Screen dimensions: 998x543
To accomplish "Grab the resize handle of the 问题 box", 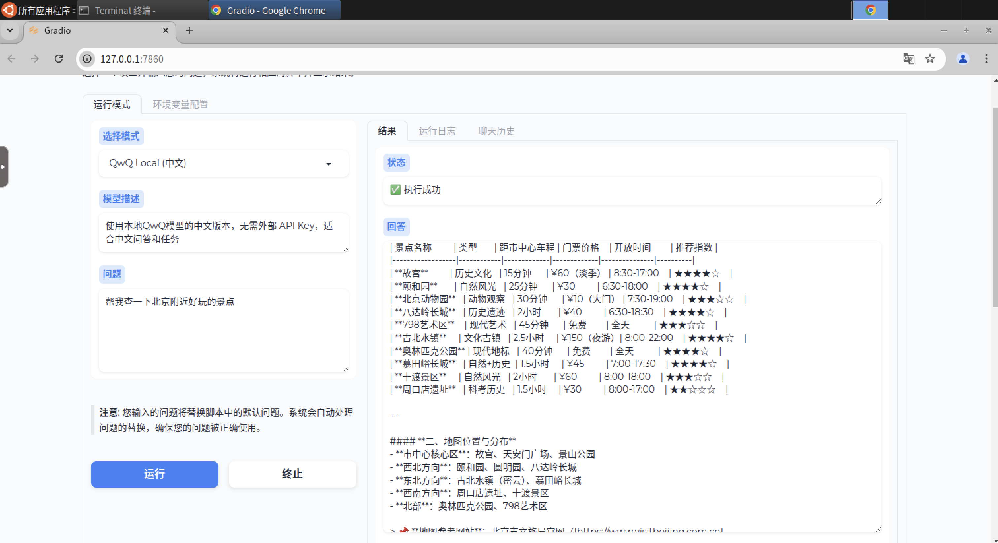I will click(x=345, y=369).
